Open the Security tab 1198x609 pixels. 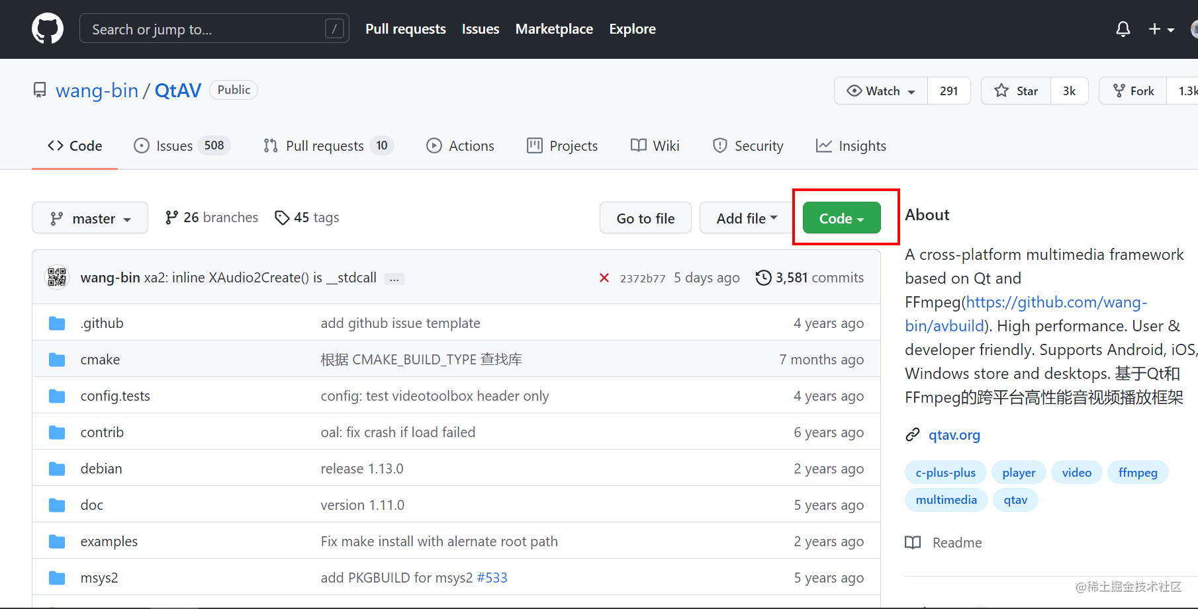coord(748,146)
